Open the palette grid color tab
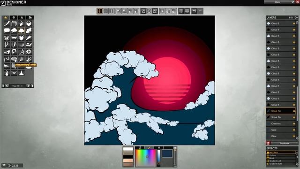This screenshot has width=300, height=169. pyautogui.click(x=140, y=147)
